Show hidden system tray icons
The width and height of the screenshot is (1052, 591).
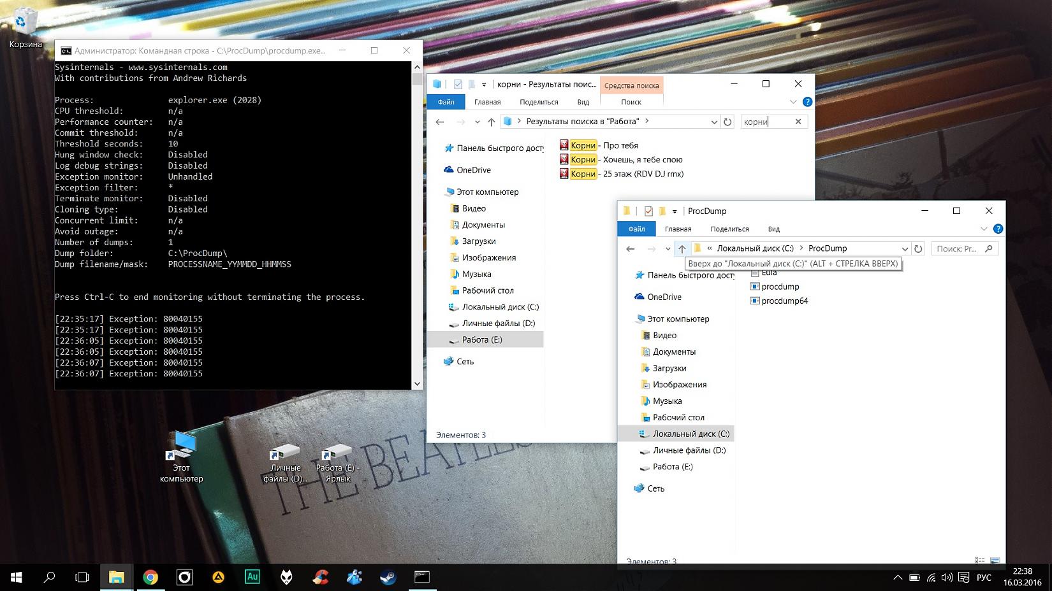click(x=897, y=578)
